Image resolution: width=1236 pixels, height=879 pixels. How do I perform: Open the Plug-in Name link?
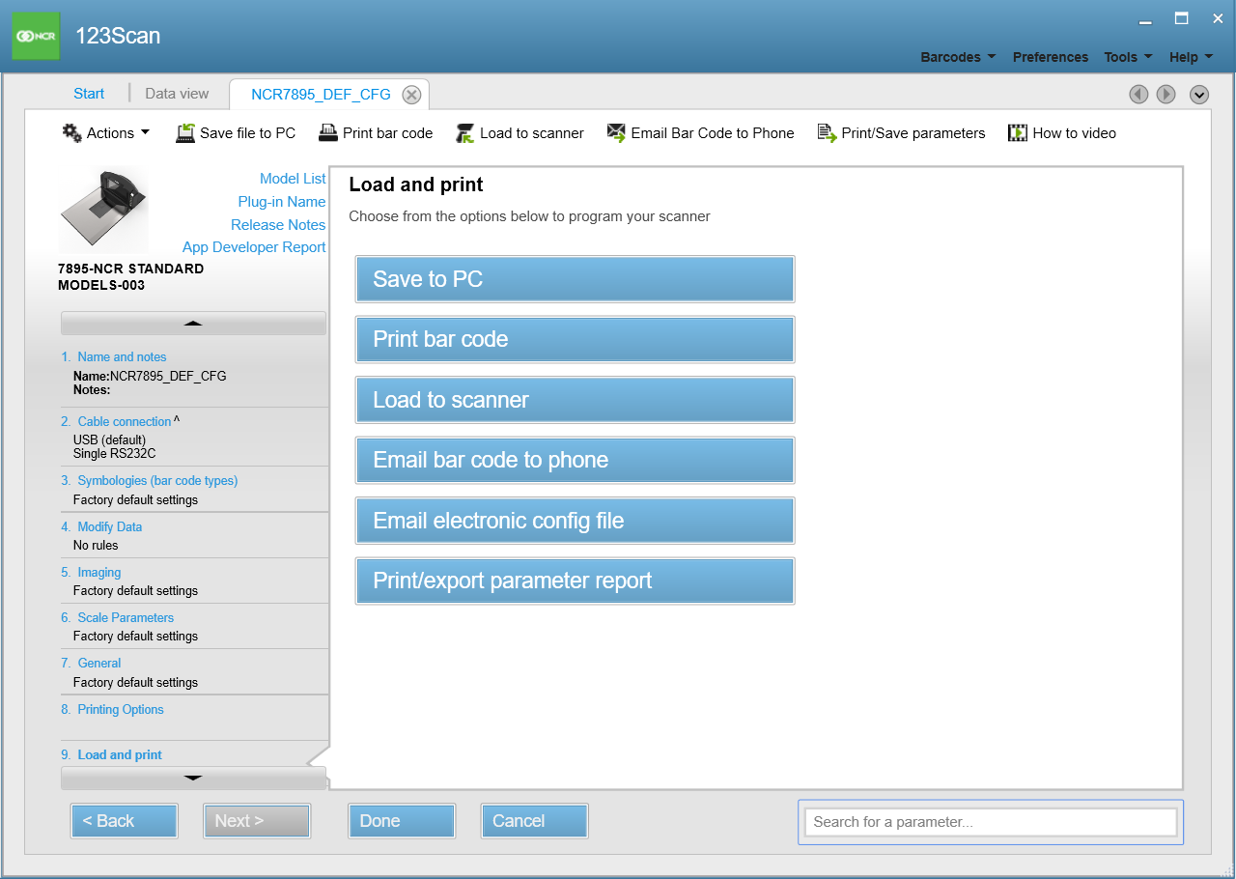tap(282, 202)
